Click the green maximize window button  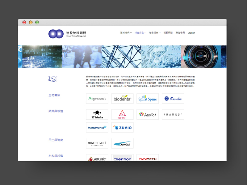(37, 22)
